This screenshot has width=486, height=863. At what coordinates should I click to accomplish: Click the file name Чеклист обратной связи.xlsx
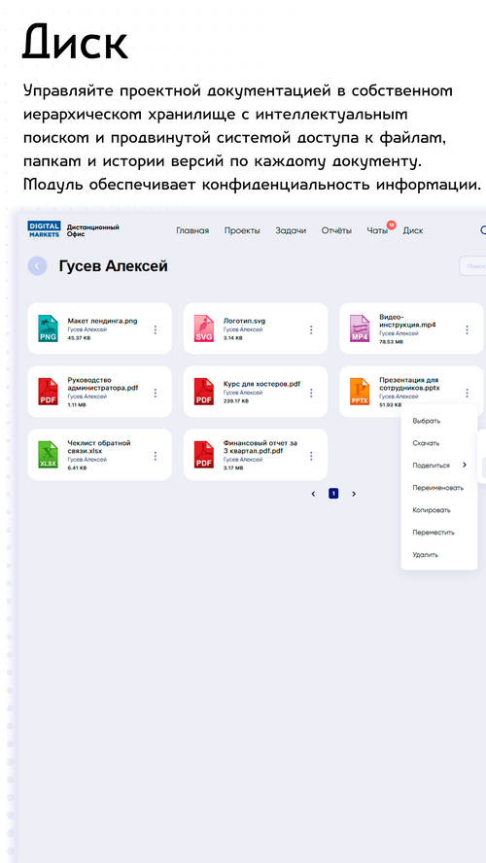[99, 447]
